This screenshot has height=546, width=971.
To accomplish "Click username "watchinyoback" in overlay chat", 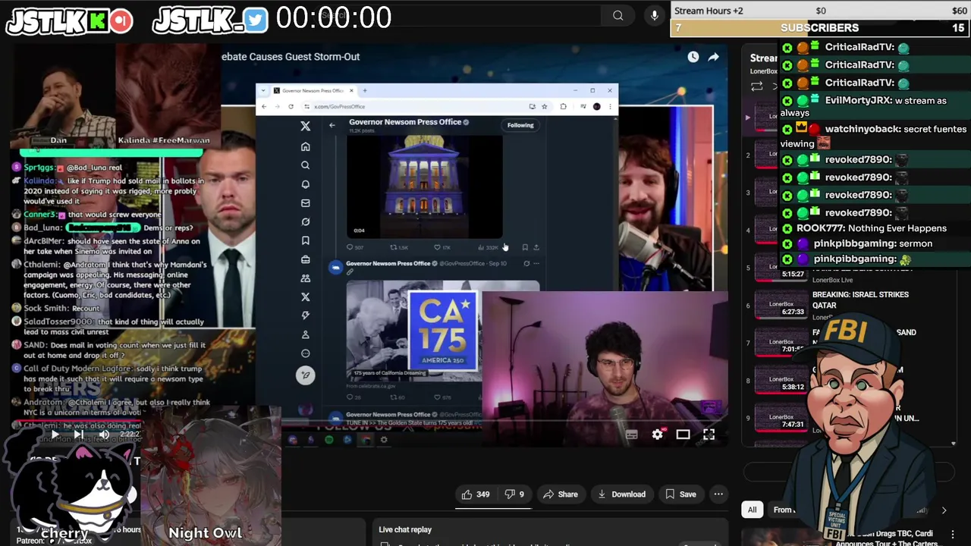I will click(862, 130).
